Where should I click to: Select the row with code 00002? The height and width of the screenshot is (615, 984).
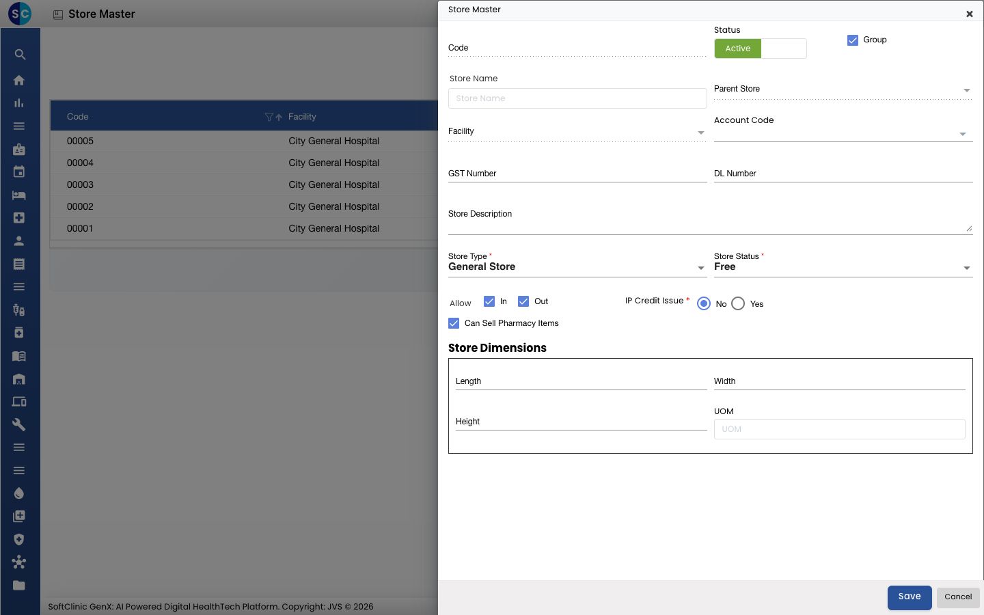(244, 206)
